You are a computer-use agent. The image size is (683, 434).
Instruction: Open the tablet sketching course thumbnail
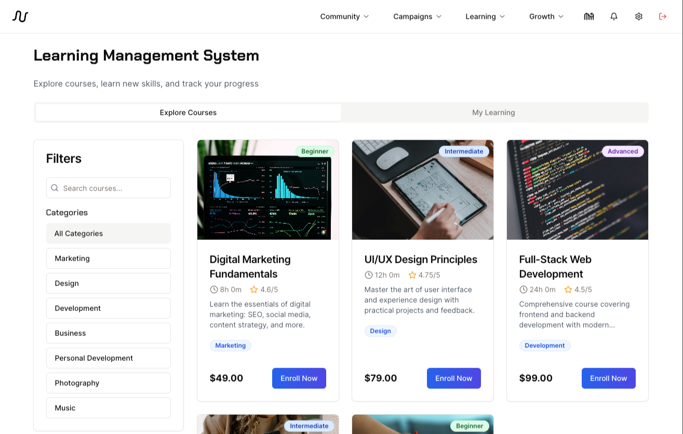pos(423,190)
